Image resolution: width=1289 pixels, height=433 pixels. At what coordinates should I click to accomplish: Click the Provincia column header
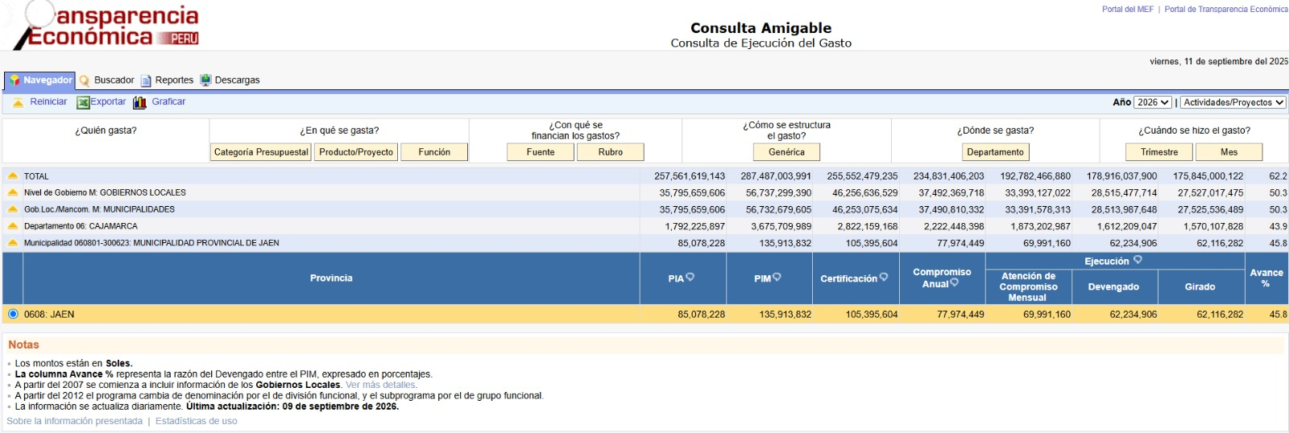(x=331, y=278)
